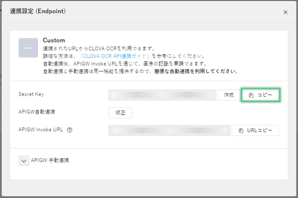Click the 連携設定 (Endpoint) dialog title
The height and width of the screenshot is (198, 298).
click(38, 12)
